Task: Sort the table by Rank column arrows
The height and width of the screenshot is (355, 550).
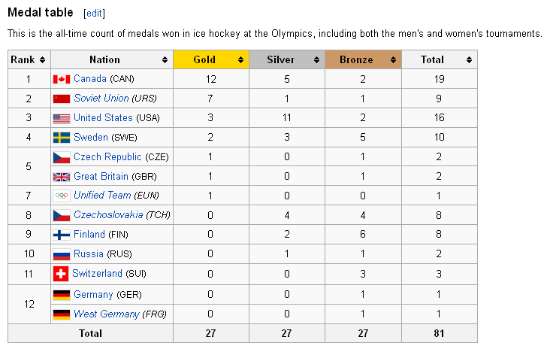Action: 42,59
